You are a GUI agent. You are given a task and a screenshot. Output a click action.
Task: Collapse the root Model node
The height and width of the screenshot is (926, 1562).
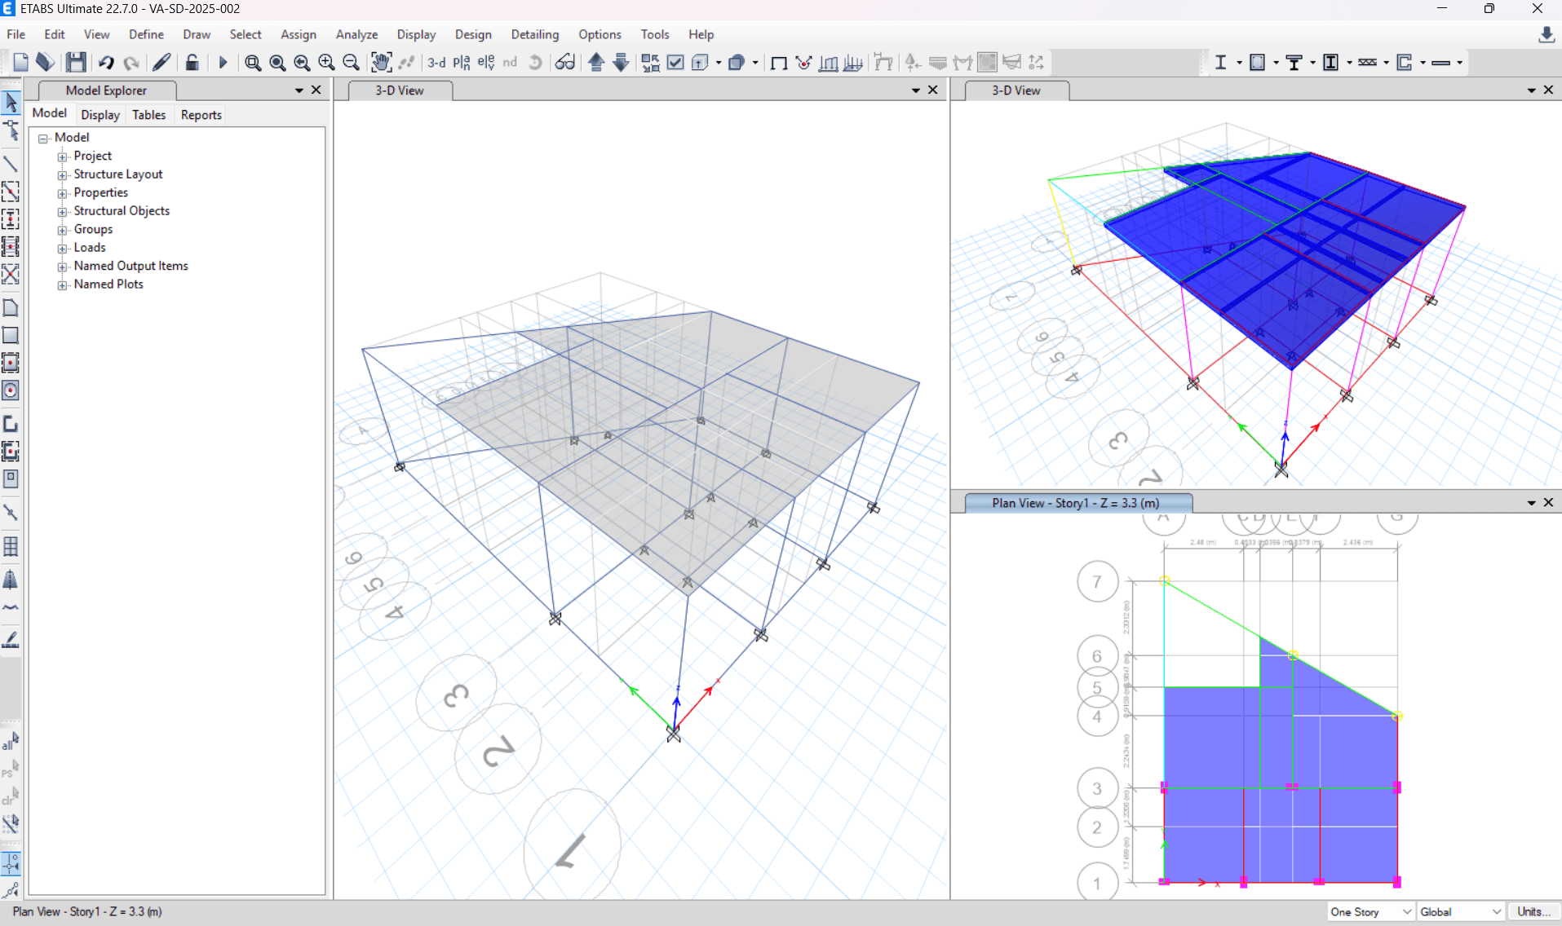[43, 139]
